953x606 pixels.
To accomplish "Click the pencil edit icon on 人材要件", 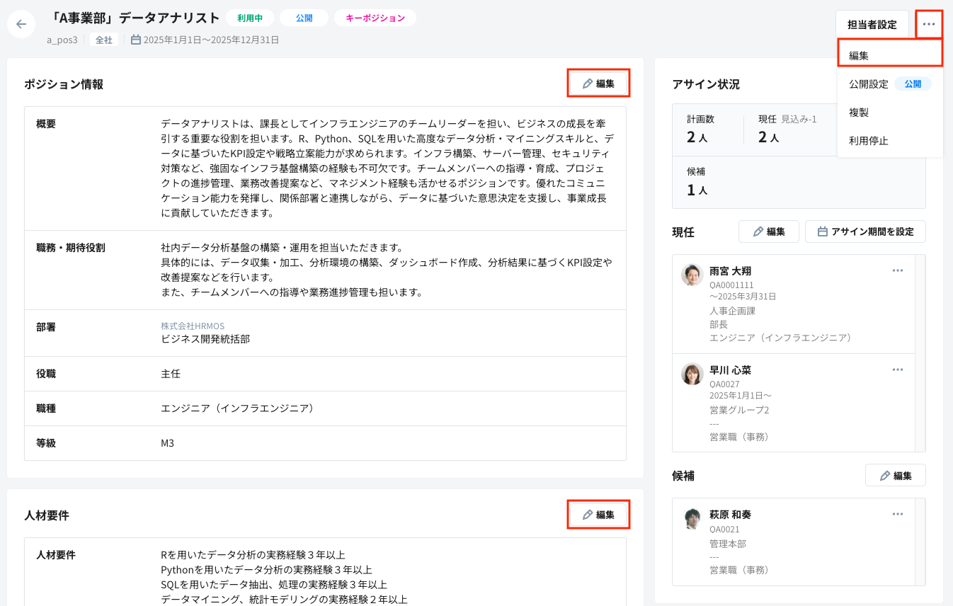I will (x=588, y=515).
